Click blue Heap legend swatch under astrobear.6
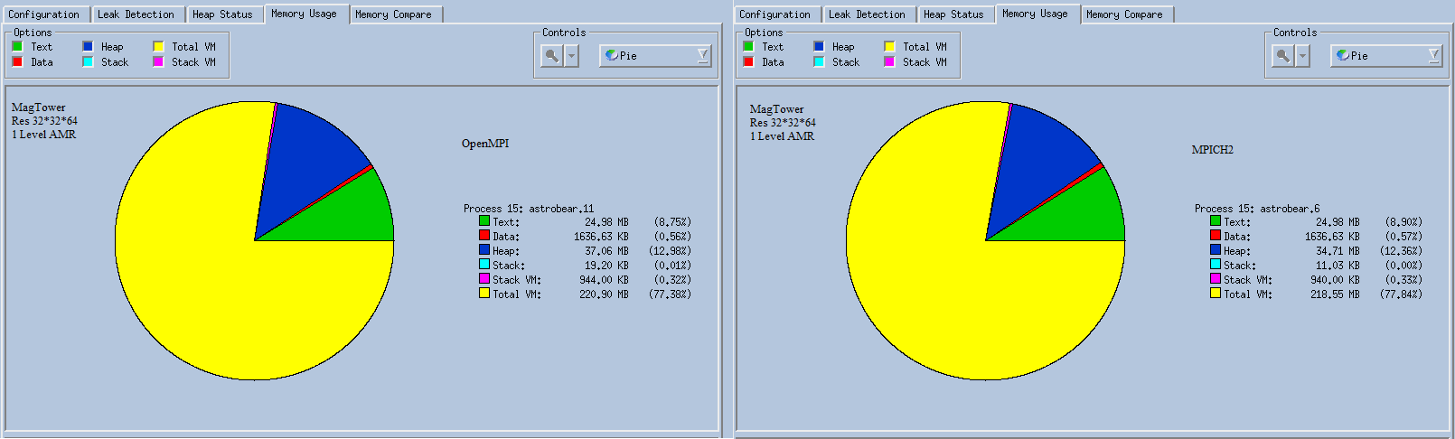The image size is (1455, 439). click(1216, 249)
